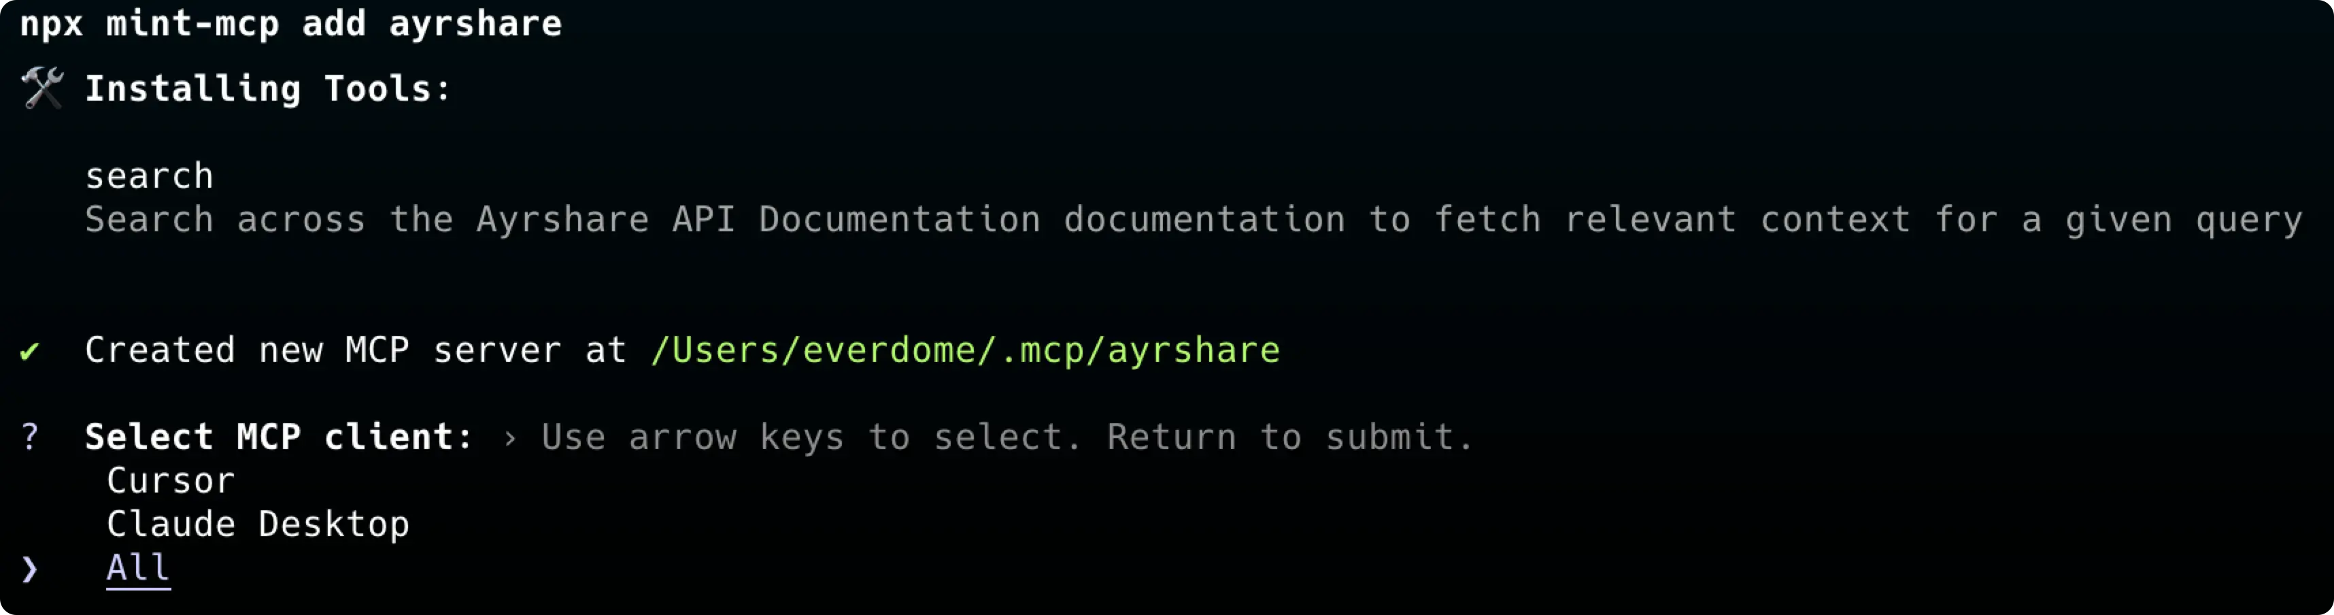
Task: Select the Cursor client option
Action: click(170, 481)
